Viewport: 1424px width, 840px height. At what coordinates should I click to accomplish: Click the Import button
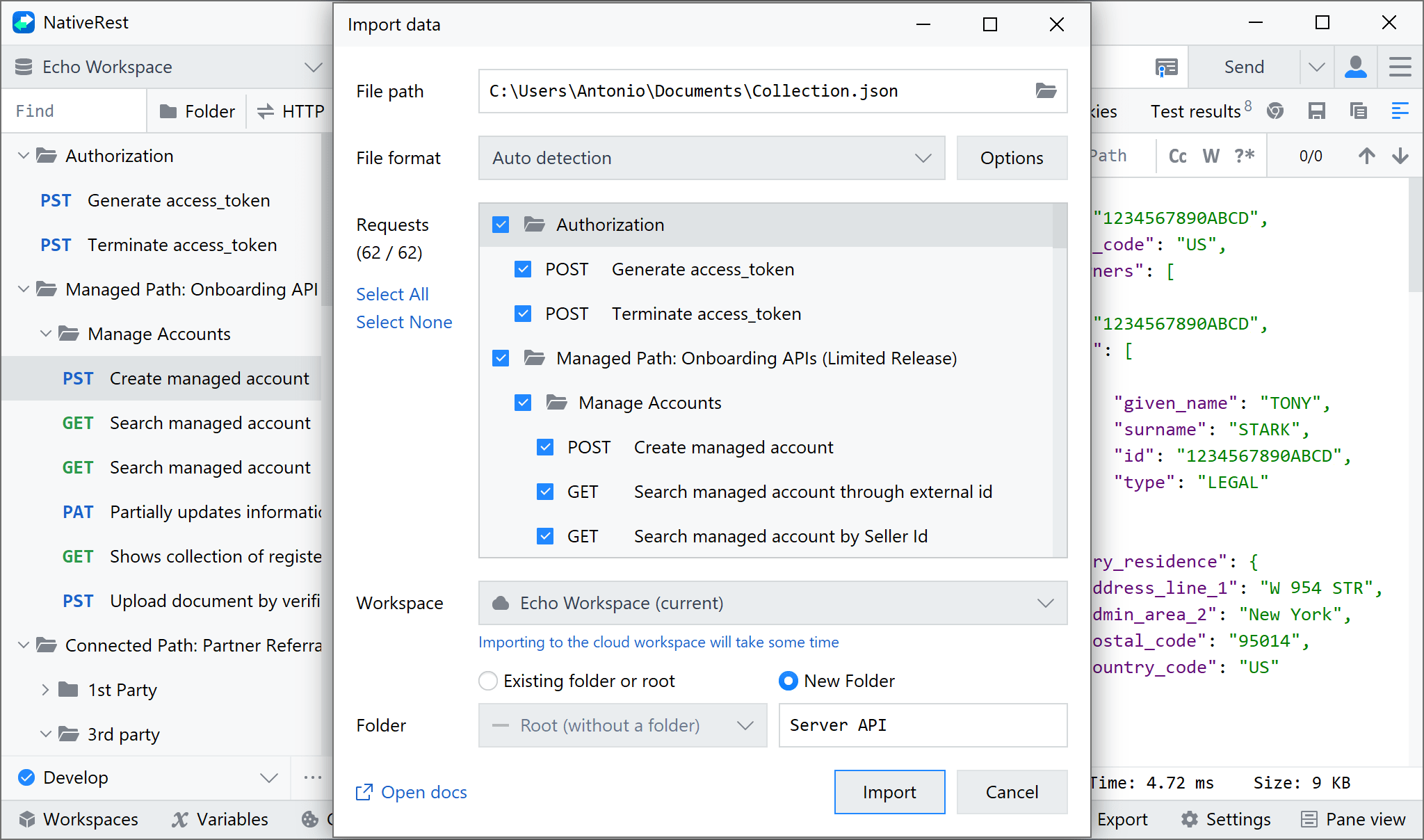point(889,792)
